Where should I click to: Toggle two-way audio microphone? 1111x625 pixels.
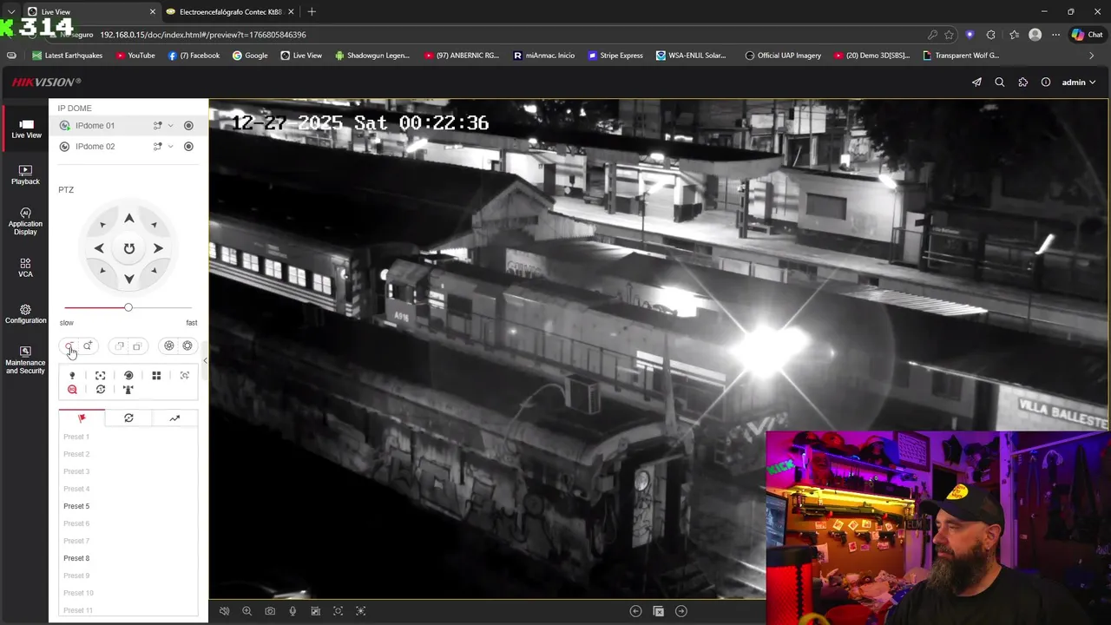pos(293,611)
